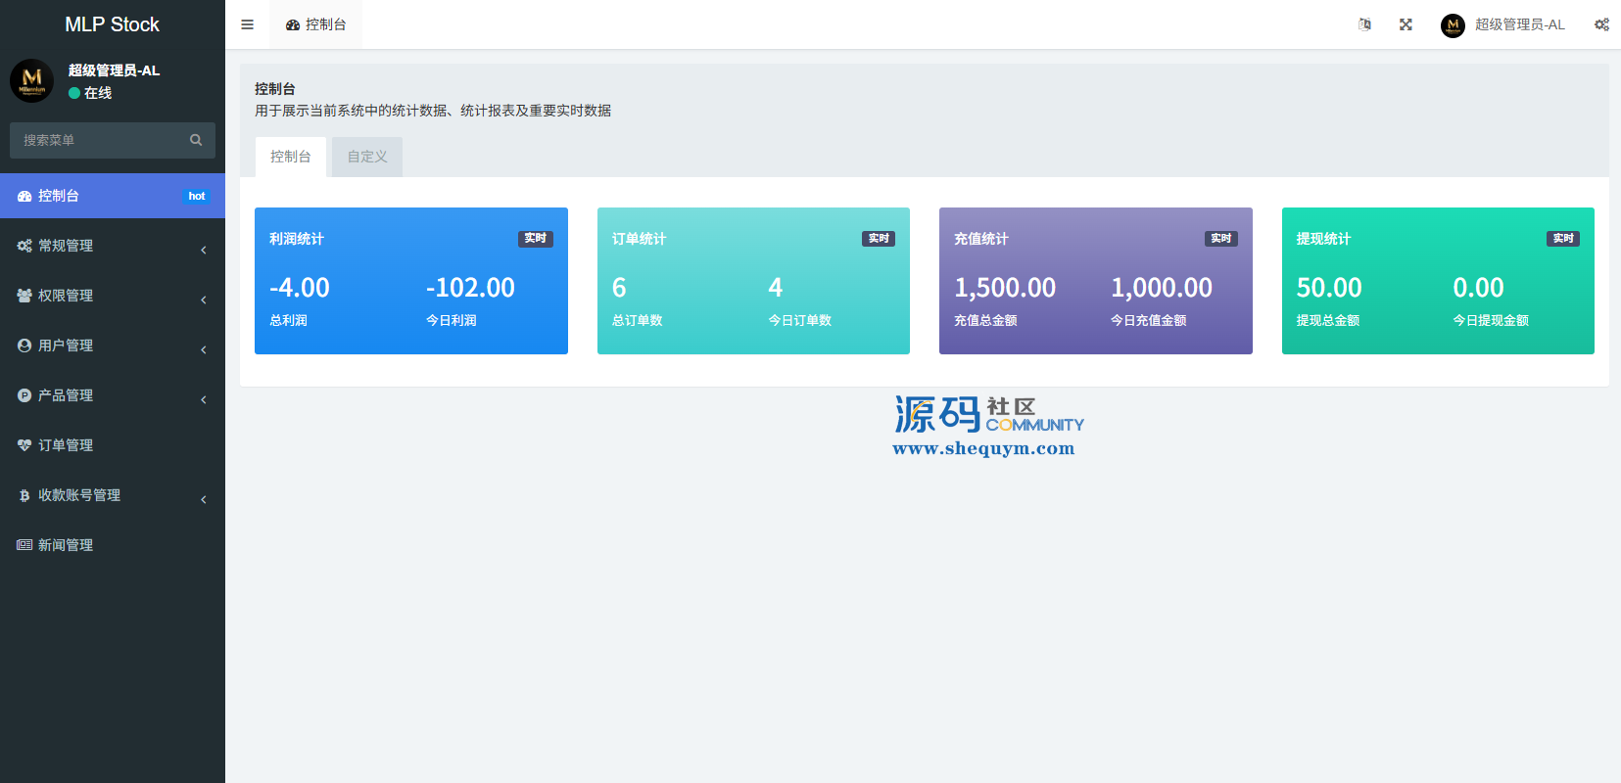Expand the 常规管理 submenu arrow
This screenshot has height=783, width=1621.
(x=204, y=250)
